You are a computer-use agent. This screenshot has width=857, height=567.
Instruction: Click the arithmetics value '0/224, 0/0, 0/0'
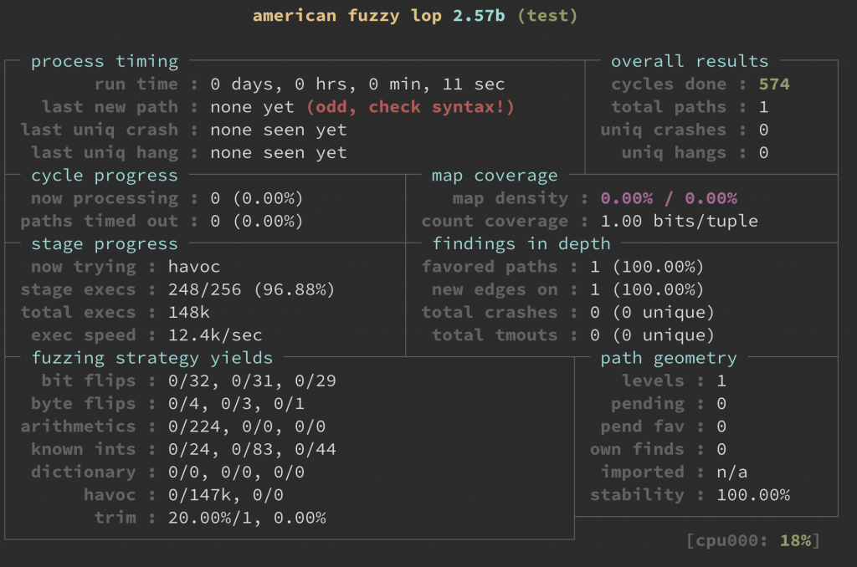247,427
